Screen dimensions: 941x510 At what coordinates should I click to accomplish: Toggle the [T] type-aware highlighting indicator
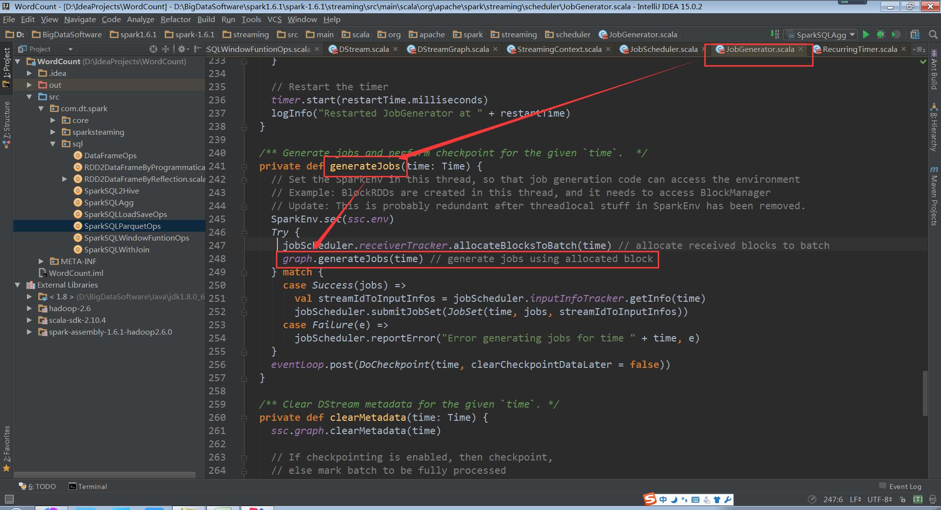tap(918, 499)
